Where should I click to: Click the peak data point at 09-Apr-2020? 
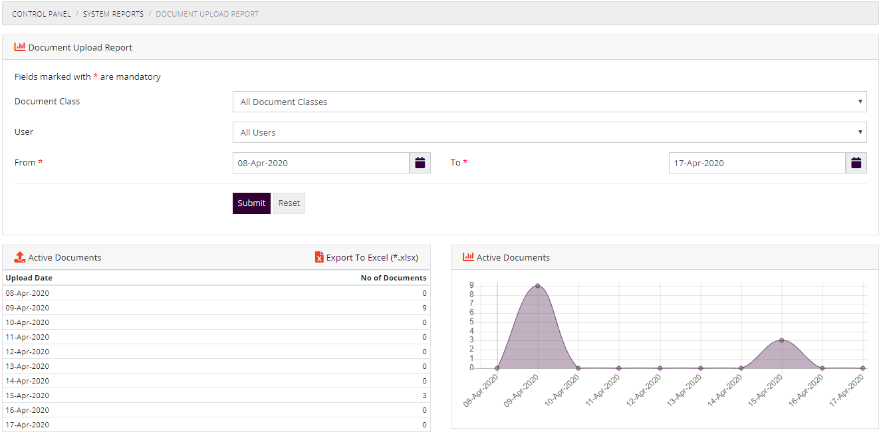click(538, 286)
